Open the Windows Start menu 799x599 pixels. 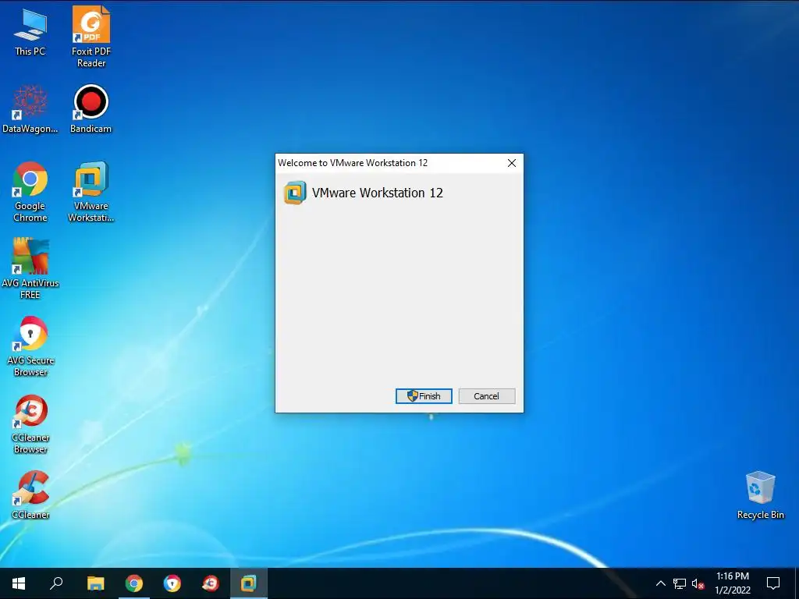click(19, 583)
